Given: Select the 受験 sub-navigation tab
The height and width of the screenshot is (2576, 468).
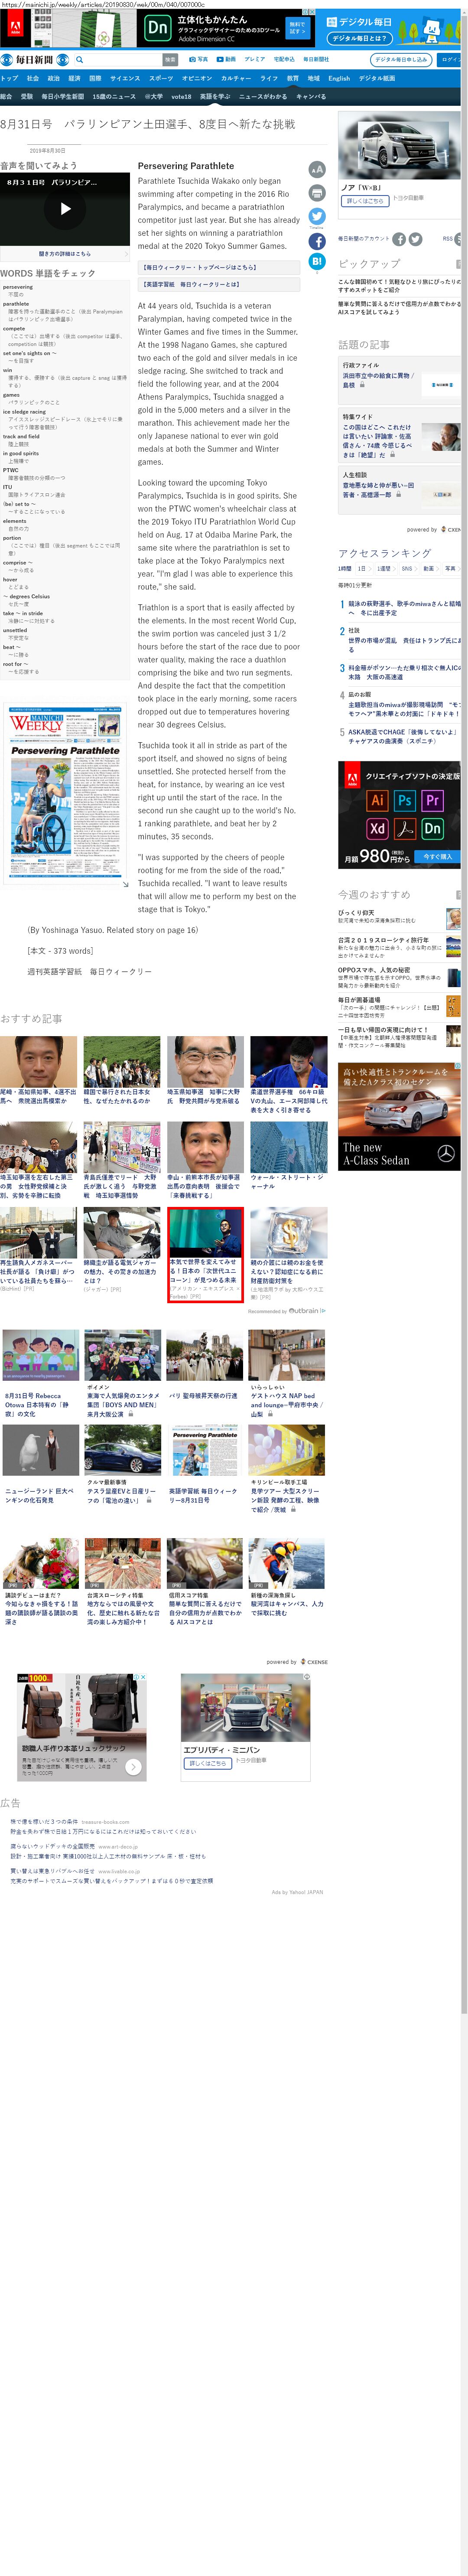Looking at the screenshot, I should coord(27,97).
